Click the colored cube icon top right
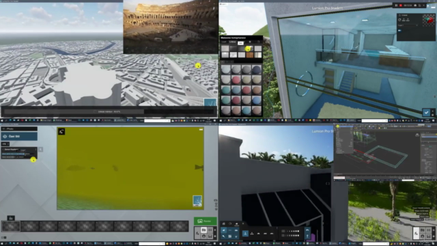 coord(428,20)
